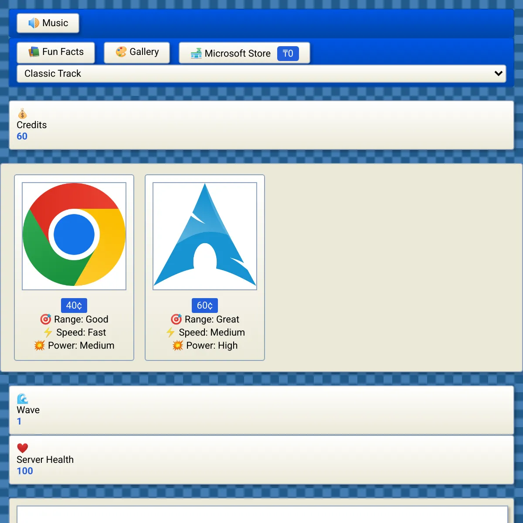Select the Arch Linux logo tower
This screenshot has width=523, height=523.
click(x=205, y=236)
